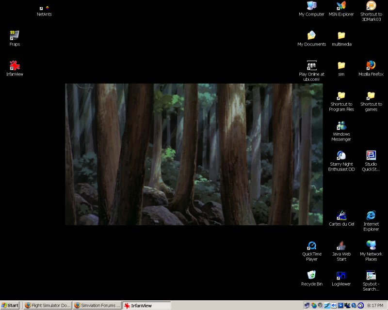Launch Windows Messenger
The image size is (388, 310).
coord(341,125)
